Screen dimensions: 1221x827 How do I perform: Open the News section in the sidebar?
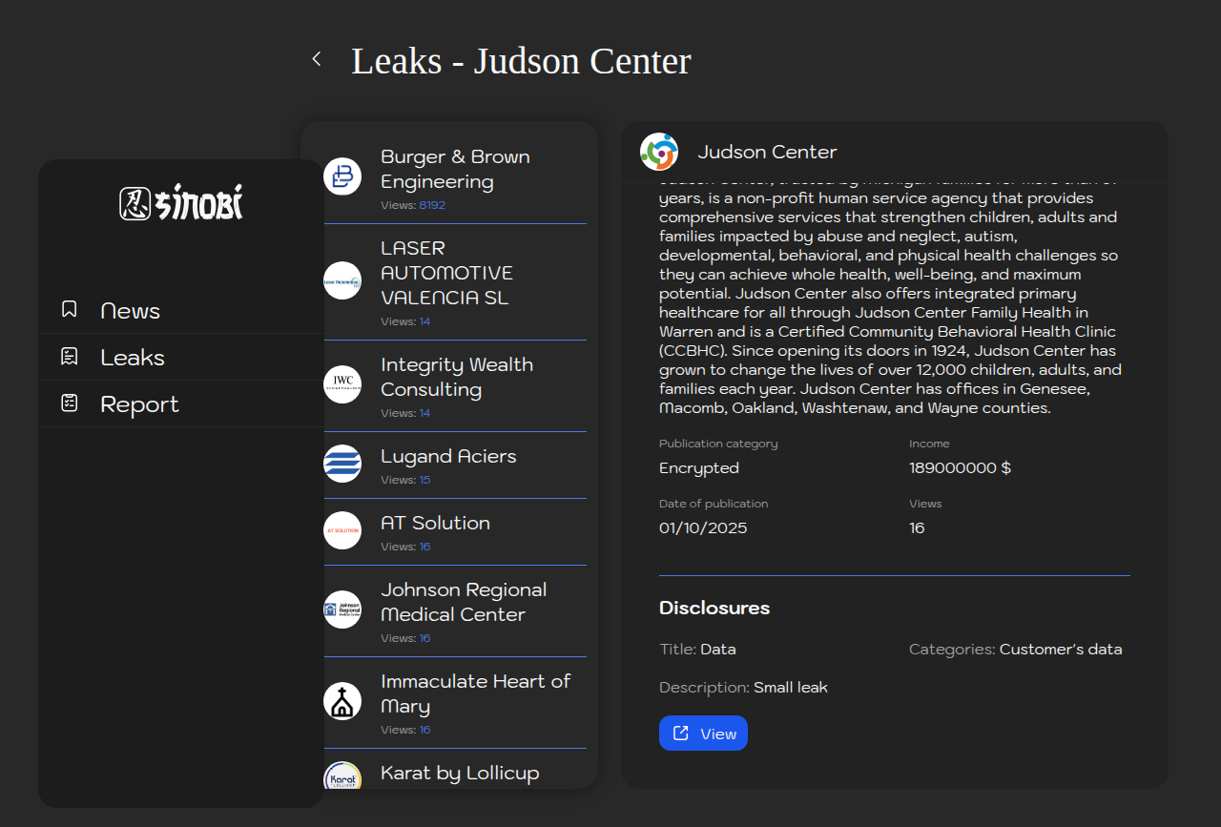(130, 311)
